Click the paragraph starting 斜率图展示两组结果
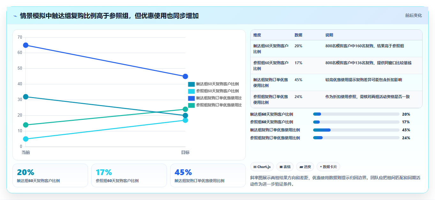Screen dimensions: 435x200 point(335,181)
